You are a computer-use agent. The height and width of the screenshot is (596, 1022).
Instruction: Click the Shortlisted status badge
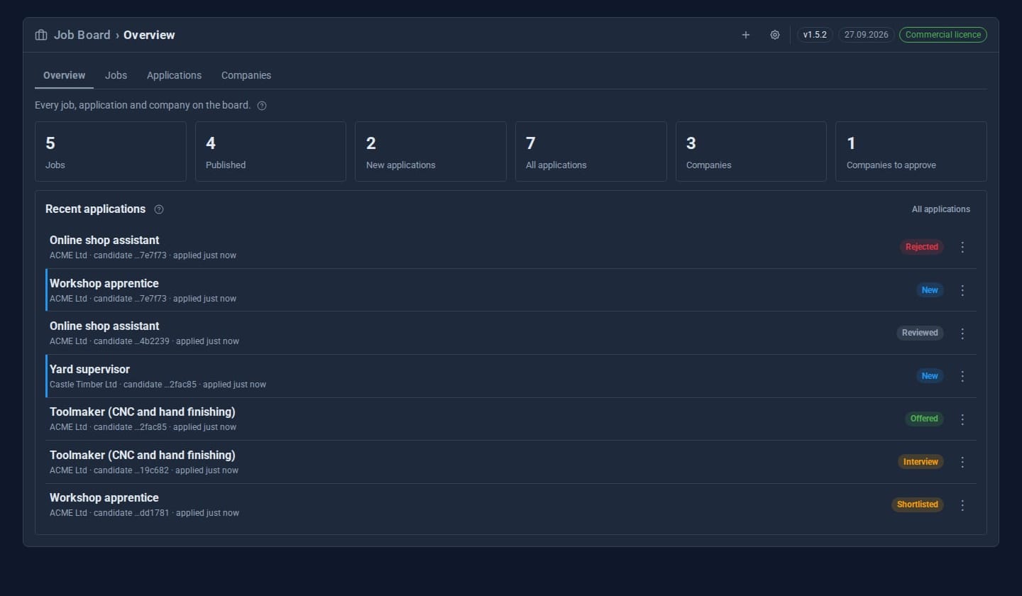tap(918, 504)
